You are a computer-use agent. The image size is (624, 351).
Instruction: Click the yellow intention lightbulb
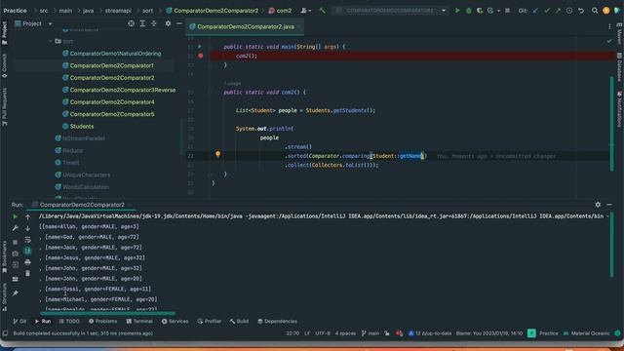[x=217, y=154]
